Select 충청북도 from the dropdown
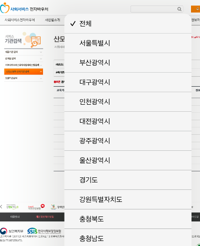 tap(128, 219)
